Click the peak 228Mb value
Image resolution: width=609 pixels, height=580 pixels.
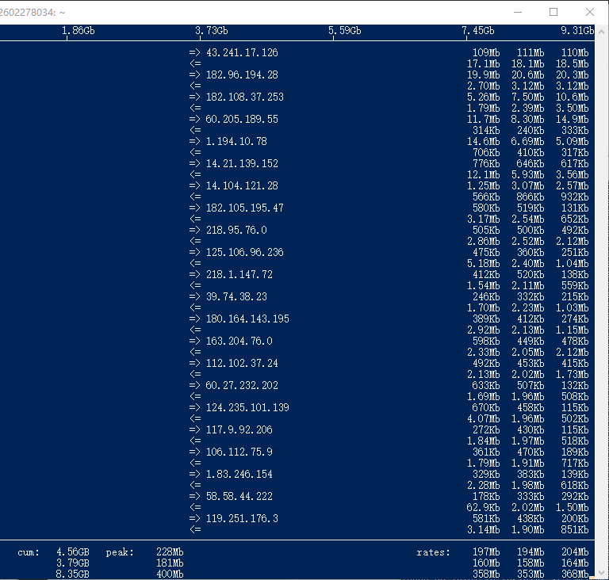(x=170, y=551)
